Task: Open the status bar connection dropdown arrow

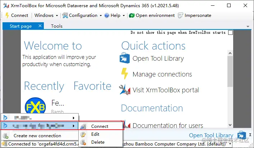Action: 230,144
